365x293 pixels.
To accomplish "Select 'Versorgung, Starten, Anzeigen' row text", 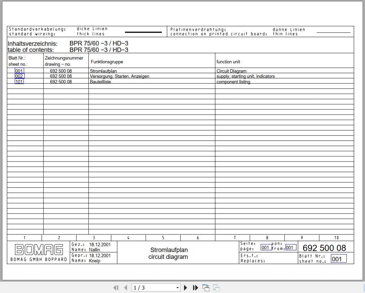I will pyautogui.click(x=119, y=76).
